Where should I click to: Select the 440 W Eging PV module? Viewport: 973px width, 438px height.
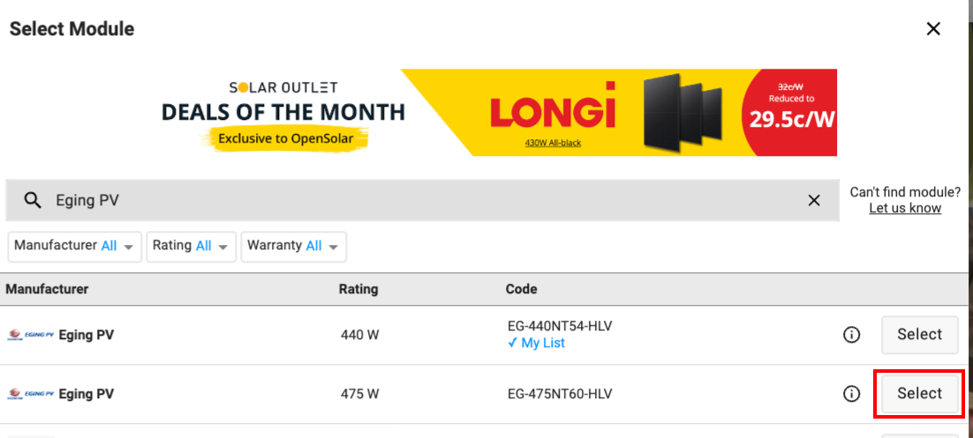coord(920,335)
